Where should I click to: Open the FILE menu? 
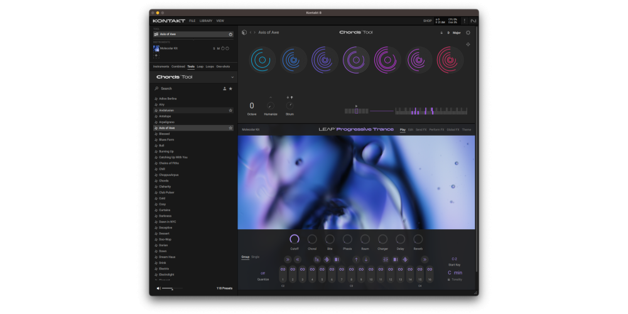click(x=192, y=21)
